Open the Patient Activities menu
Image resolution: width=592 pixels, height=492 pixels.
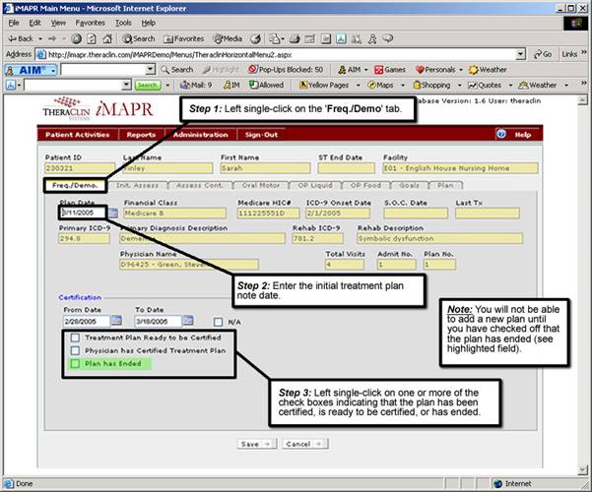pyautogui.click(x=78, y=135)
